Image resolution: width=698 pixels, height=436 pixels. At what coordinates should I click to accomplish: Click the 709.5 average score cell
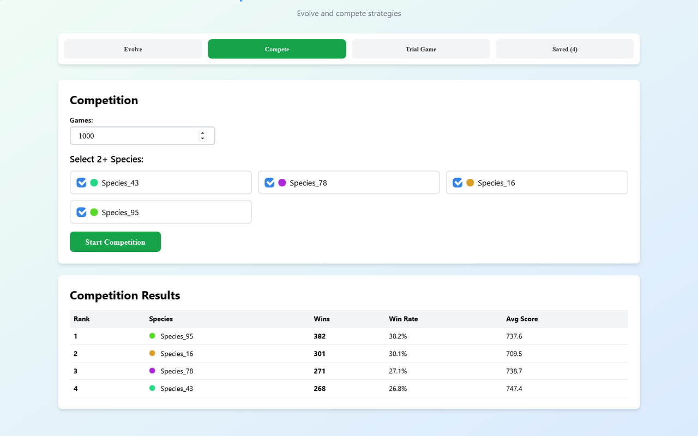(x=514, y=354)
